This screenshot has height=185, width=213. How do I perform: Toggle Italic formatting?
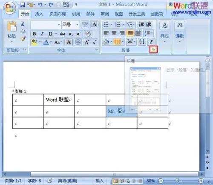(42, 34)
